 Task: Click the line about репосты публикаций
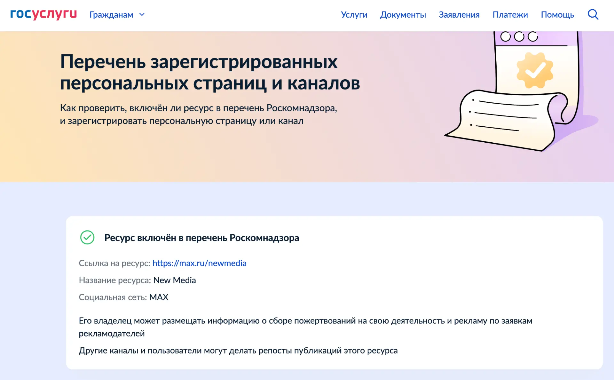(238, 351)
